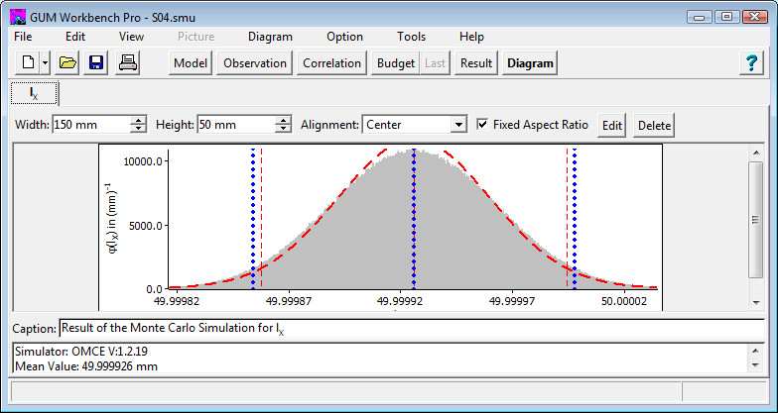The image size is (778, 413).
Task: Open help with the question mark icon
Action: point(752,63)
